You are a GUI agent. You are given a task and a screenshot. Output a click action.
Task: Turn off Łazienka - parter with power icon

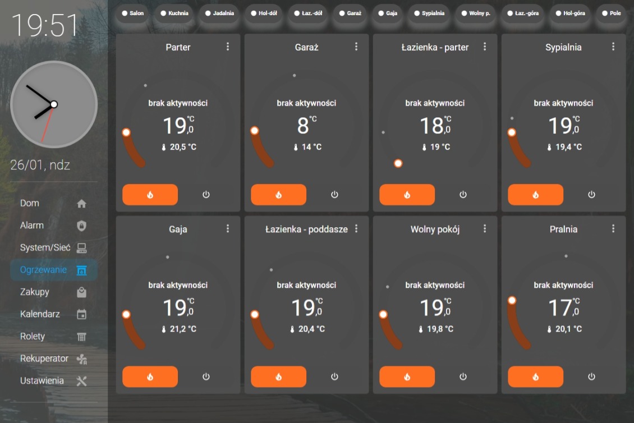[463, 195]
